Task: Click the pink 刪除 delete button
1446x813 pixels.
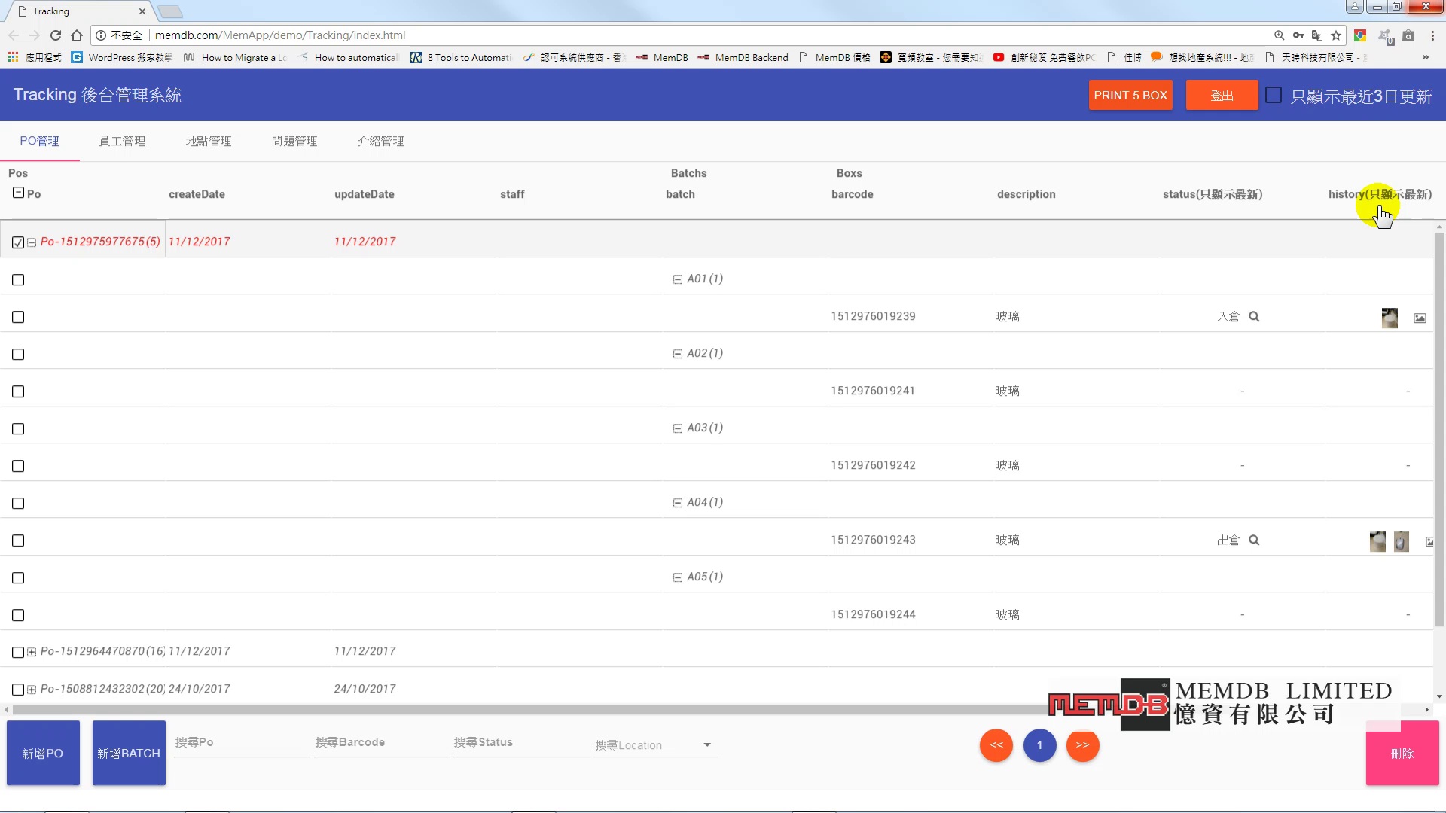Action: (x=1402, y=754)
